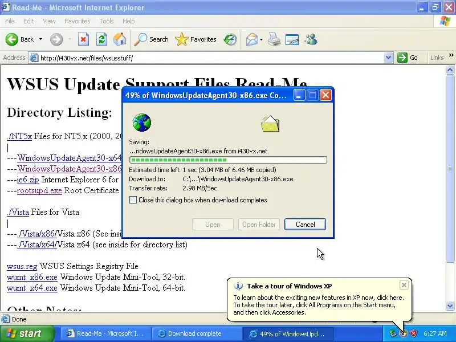Click the download progress bar

228,160
